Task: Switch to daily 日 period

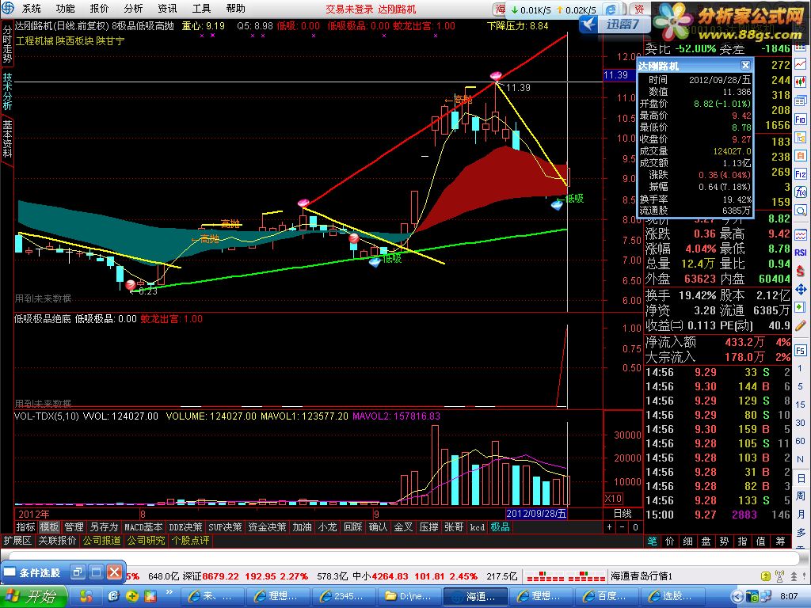Action: 800,477
